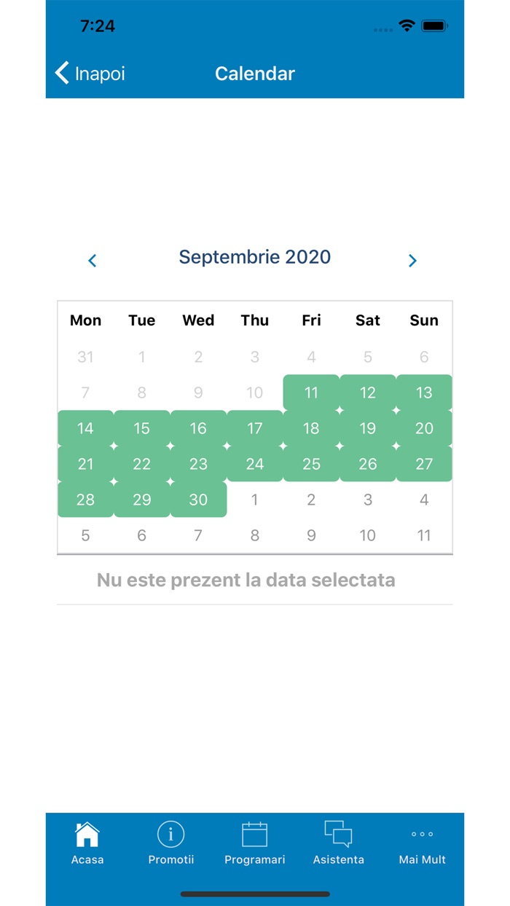The width and height of the screenshot is (510, 906).
Task: Tap October date 8 in last row
Action: (x=255, y=535)
